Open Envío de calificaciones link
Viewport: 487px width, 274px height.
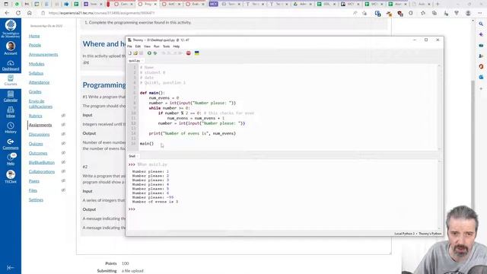pos(40,104)
